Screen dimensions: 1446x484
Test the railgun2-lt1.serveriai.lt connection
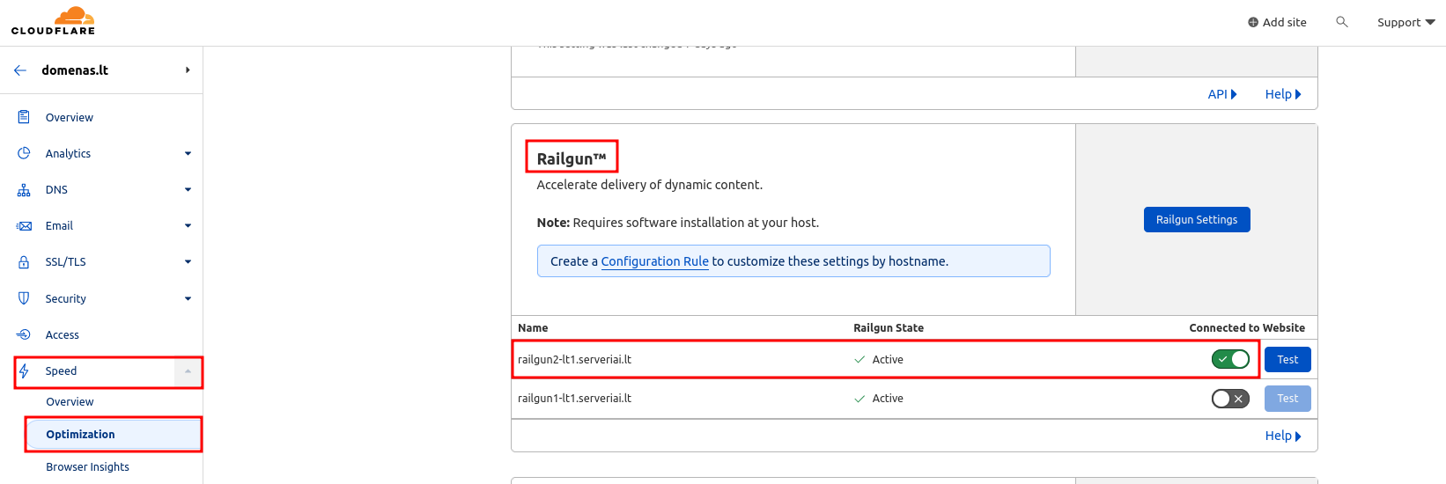click(x=1287, y=359)
